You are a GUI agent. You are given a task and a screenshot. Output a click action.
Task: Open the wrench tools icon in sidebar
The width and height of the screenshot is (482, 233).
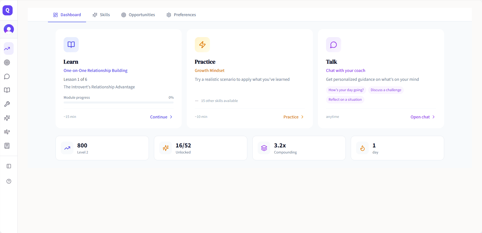click(x=7, y=104)
